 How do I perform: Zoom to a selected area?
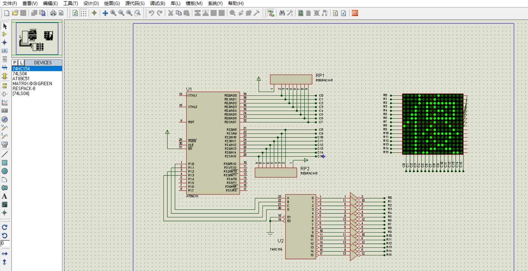[138, 13]
